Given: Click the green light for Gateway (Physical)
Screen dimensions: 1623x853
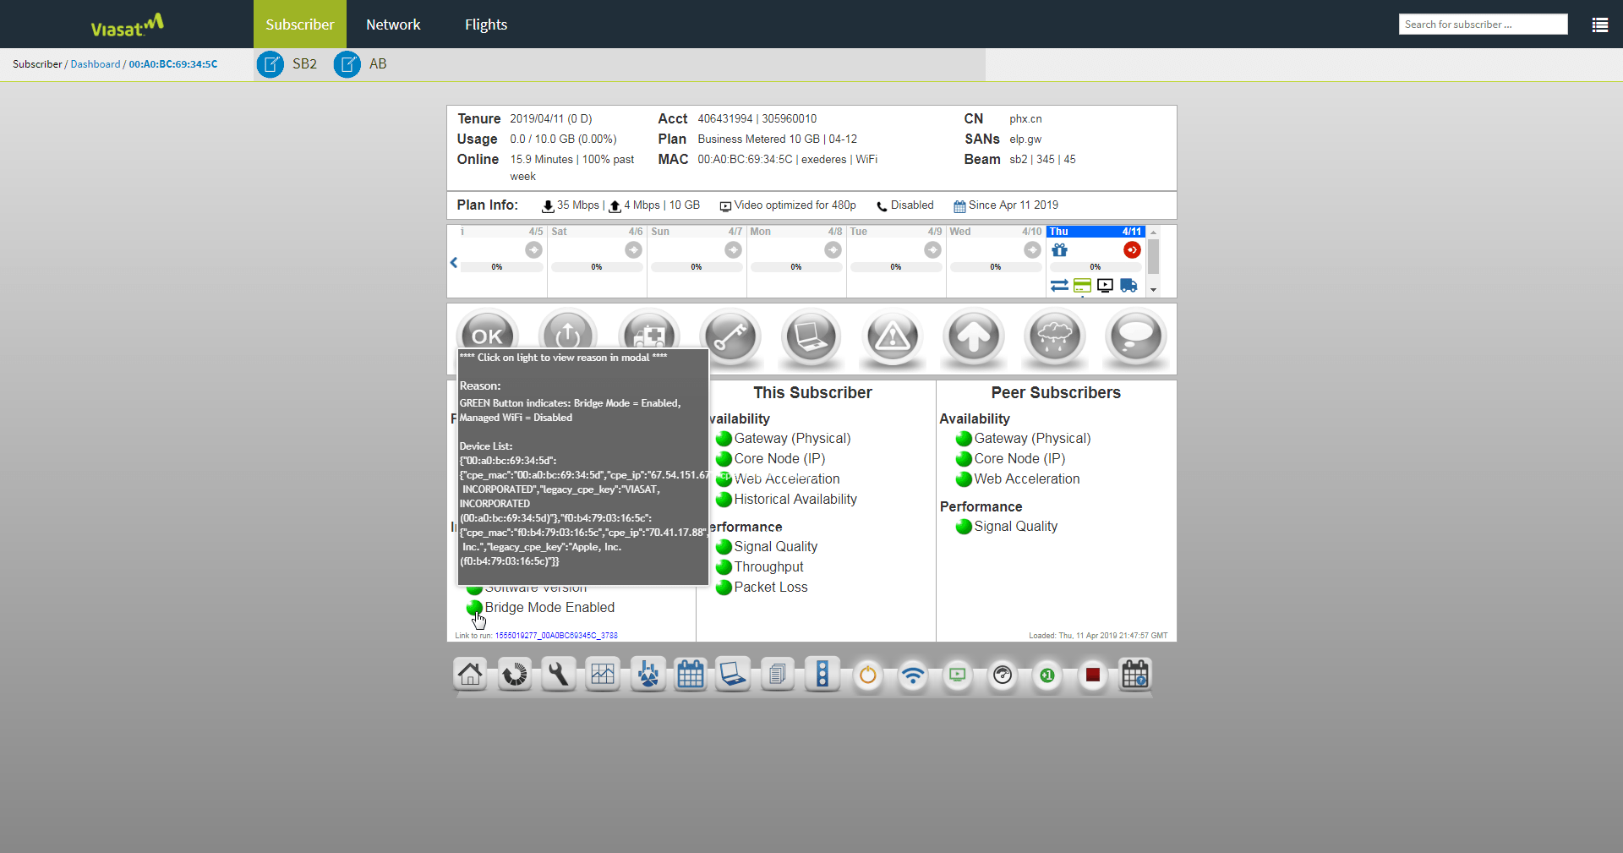Looking at the screenshot, I should pos(724,439).
